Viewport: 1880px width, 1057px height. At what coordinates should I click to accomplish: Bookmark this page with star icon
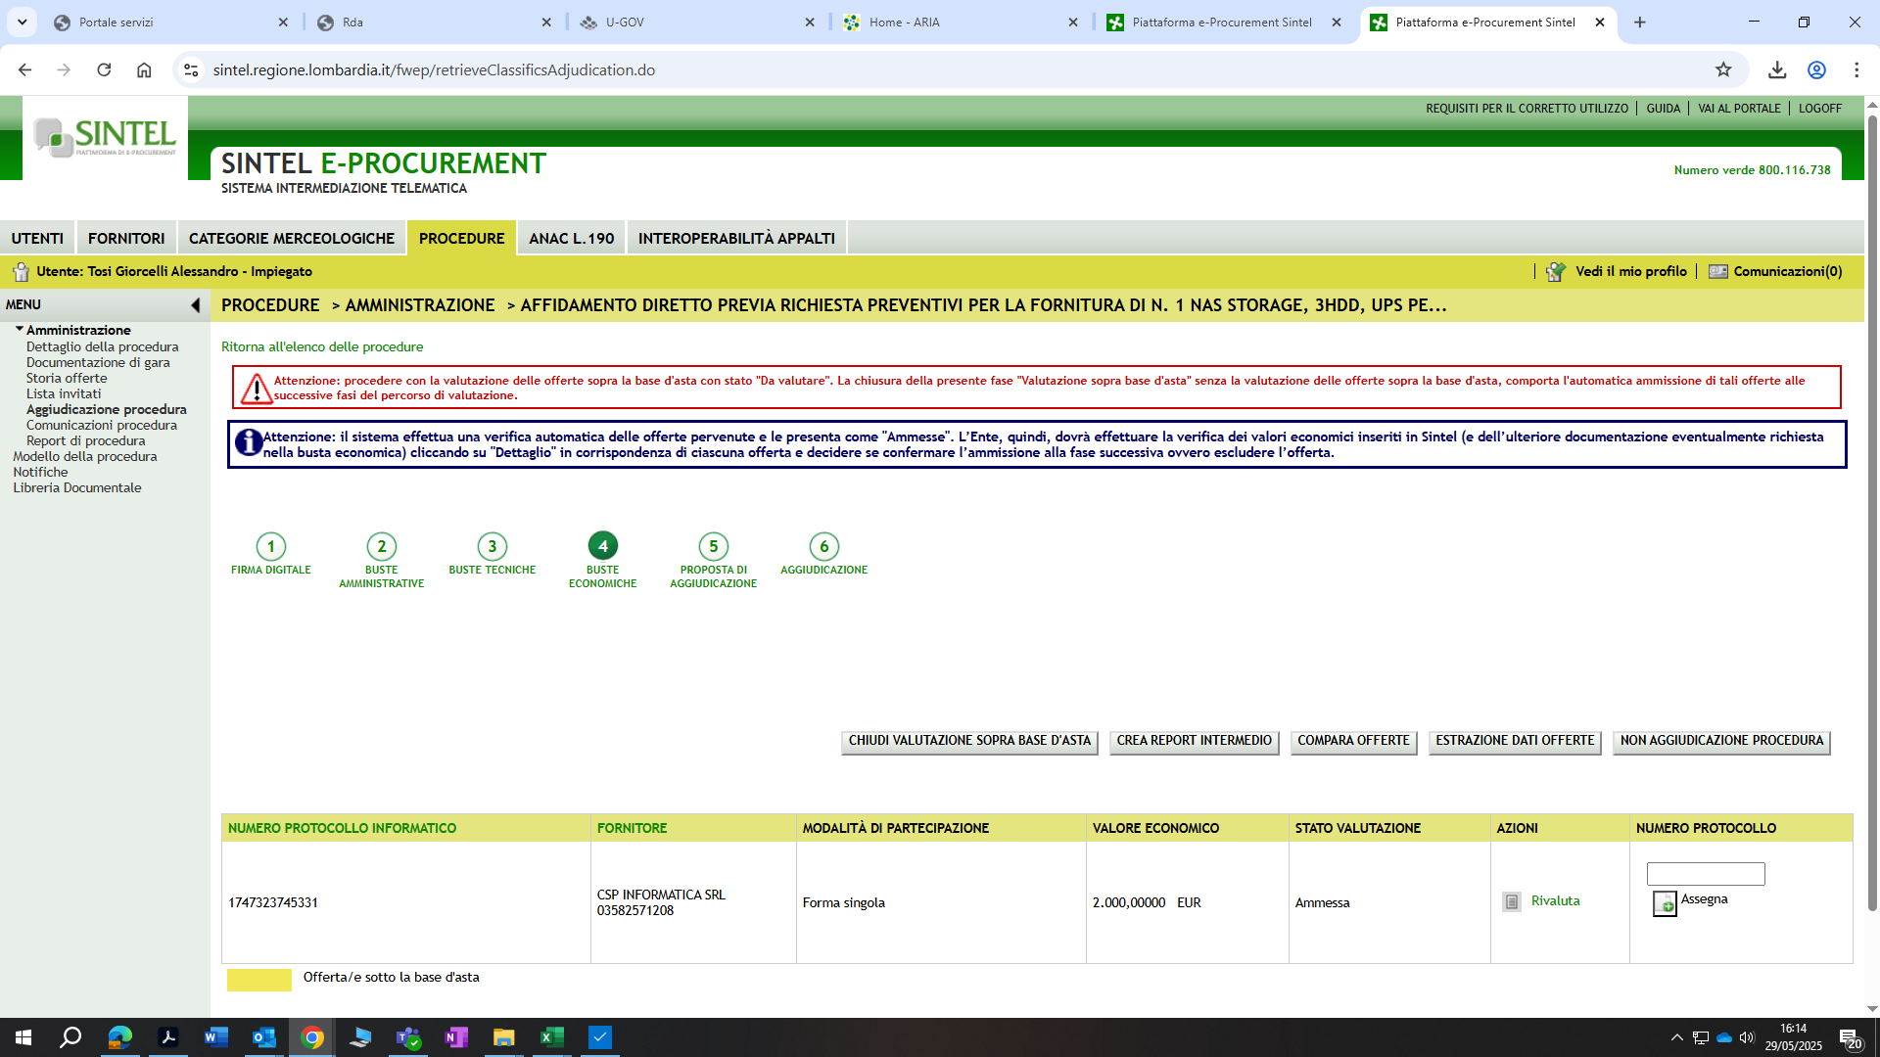tap(1723, 69)
